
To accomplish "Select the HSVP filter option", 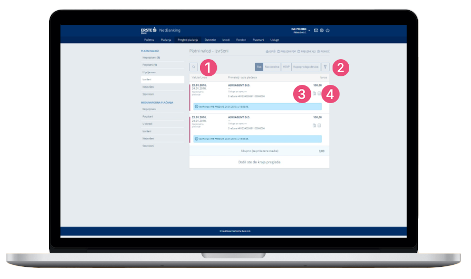I will 286,67.
